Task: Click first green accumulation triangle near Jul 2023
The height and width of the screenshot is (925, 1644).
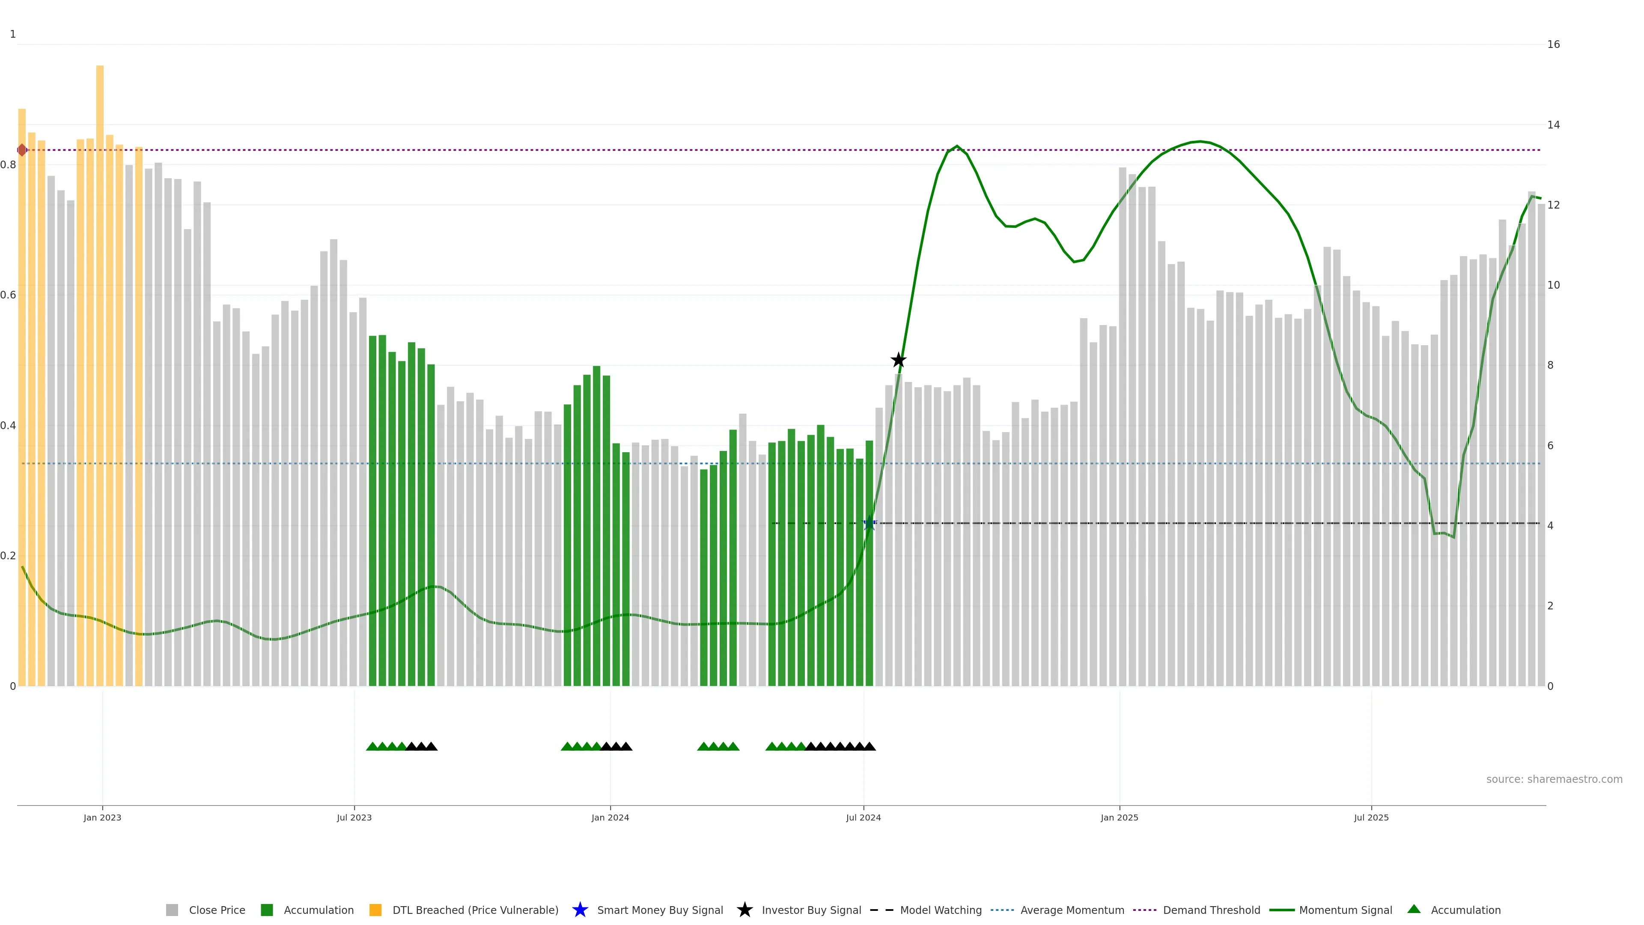Action: [372, 746]
